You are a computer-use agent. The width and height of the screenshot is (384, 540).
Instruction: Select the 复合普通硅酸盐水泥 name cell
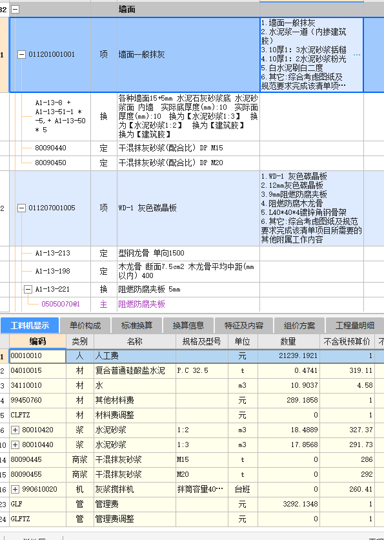coord(135,370)
